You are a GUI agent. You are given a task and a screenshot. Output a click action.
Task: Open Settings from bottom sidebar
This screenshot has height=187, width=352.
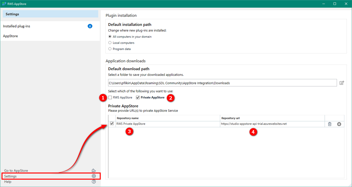[x=51, y=176]
